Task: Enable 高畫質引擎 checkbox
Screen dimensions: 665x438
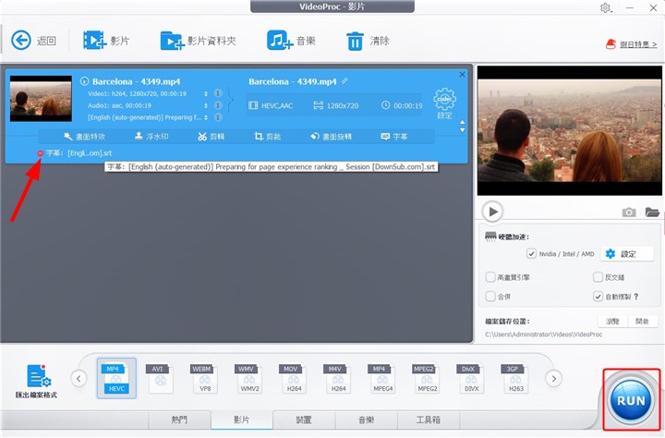Action: click(490, 277)
